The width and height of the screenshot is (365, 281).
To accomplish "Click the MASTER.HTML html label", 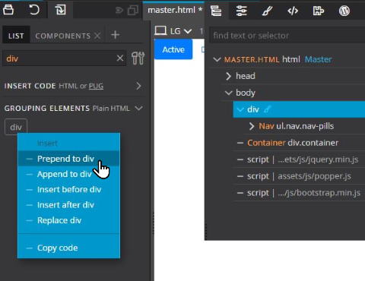I will [x=262, y=59].
